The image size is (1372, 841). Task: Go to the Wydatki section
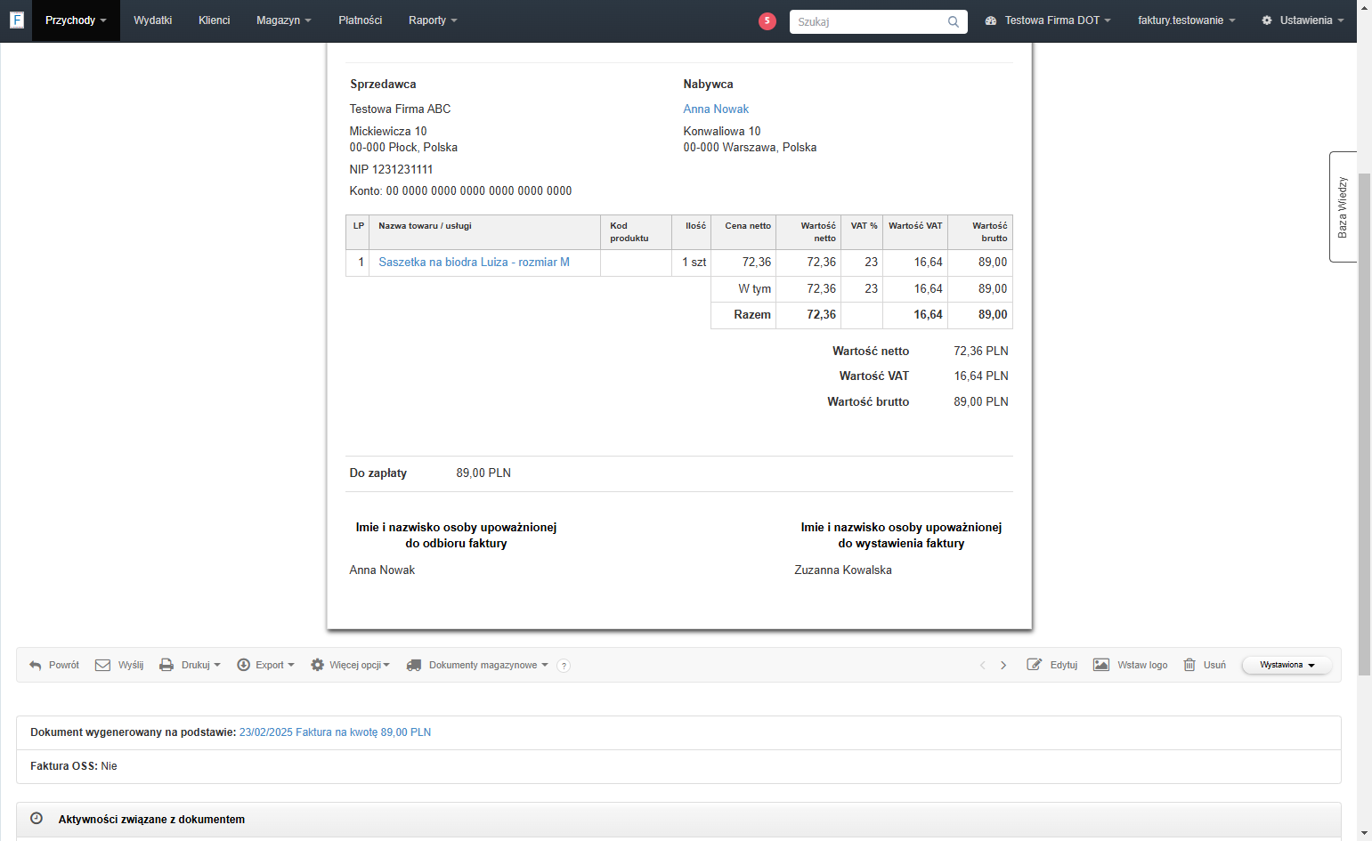[153, 20]
